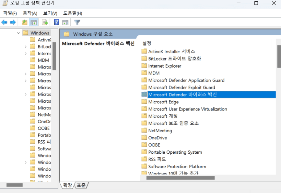Viewport: 281px width, 193px height.
Task: Expand the BitLock node in the tree
Action: coord(26,46)
